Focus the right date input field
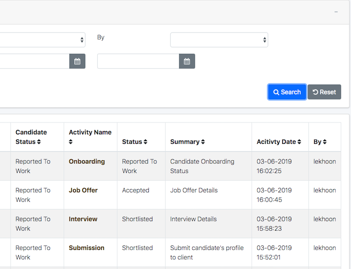The image size is (351, 269). click(x=138, y=61)
